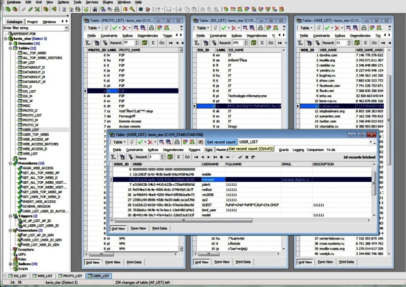
Task: Select USER_TOP_WEBS table in tree
Action: [x=36, y=134]
